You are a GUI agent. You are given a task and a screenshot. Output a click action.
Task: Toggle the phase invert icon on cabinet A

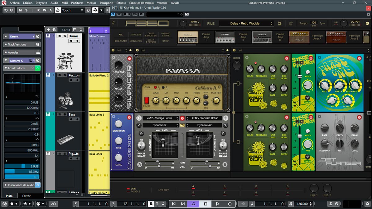coord(141,133)
